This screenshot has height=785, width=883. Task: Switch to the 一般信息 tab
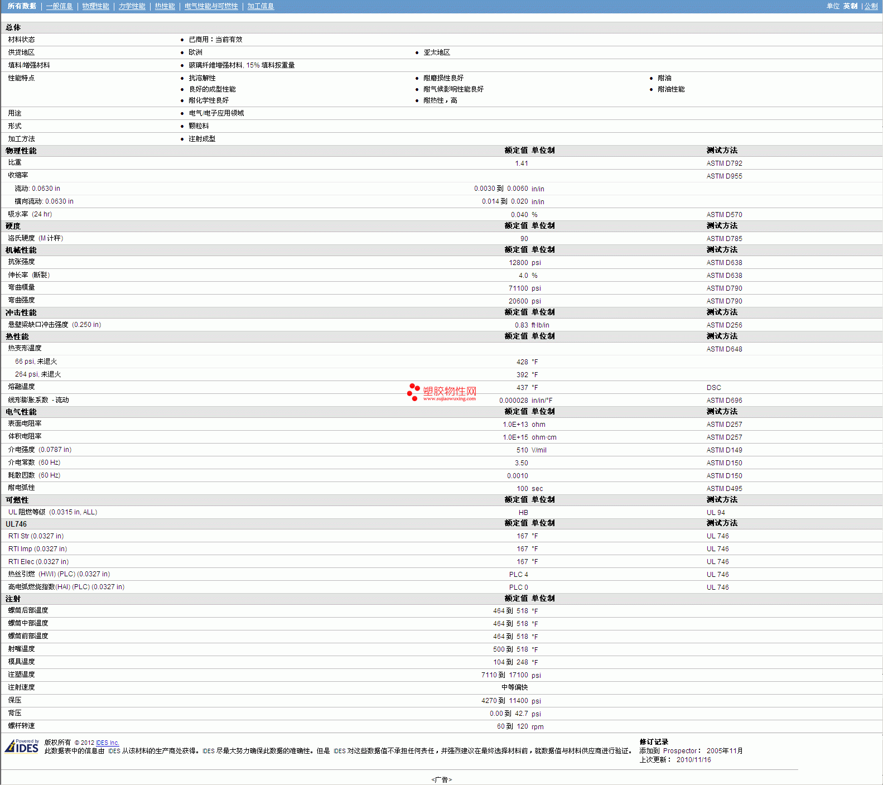click(x=59, y=6)
